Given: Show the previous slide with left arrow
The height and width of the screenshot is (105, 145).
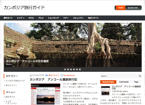Looking at the screenshot, I should click(8, 45).
